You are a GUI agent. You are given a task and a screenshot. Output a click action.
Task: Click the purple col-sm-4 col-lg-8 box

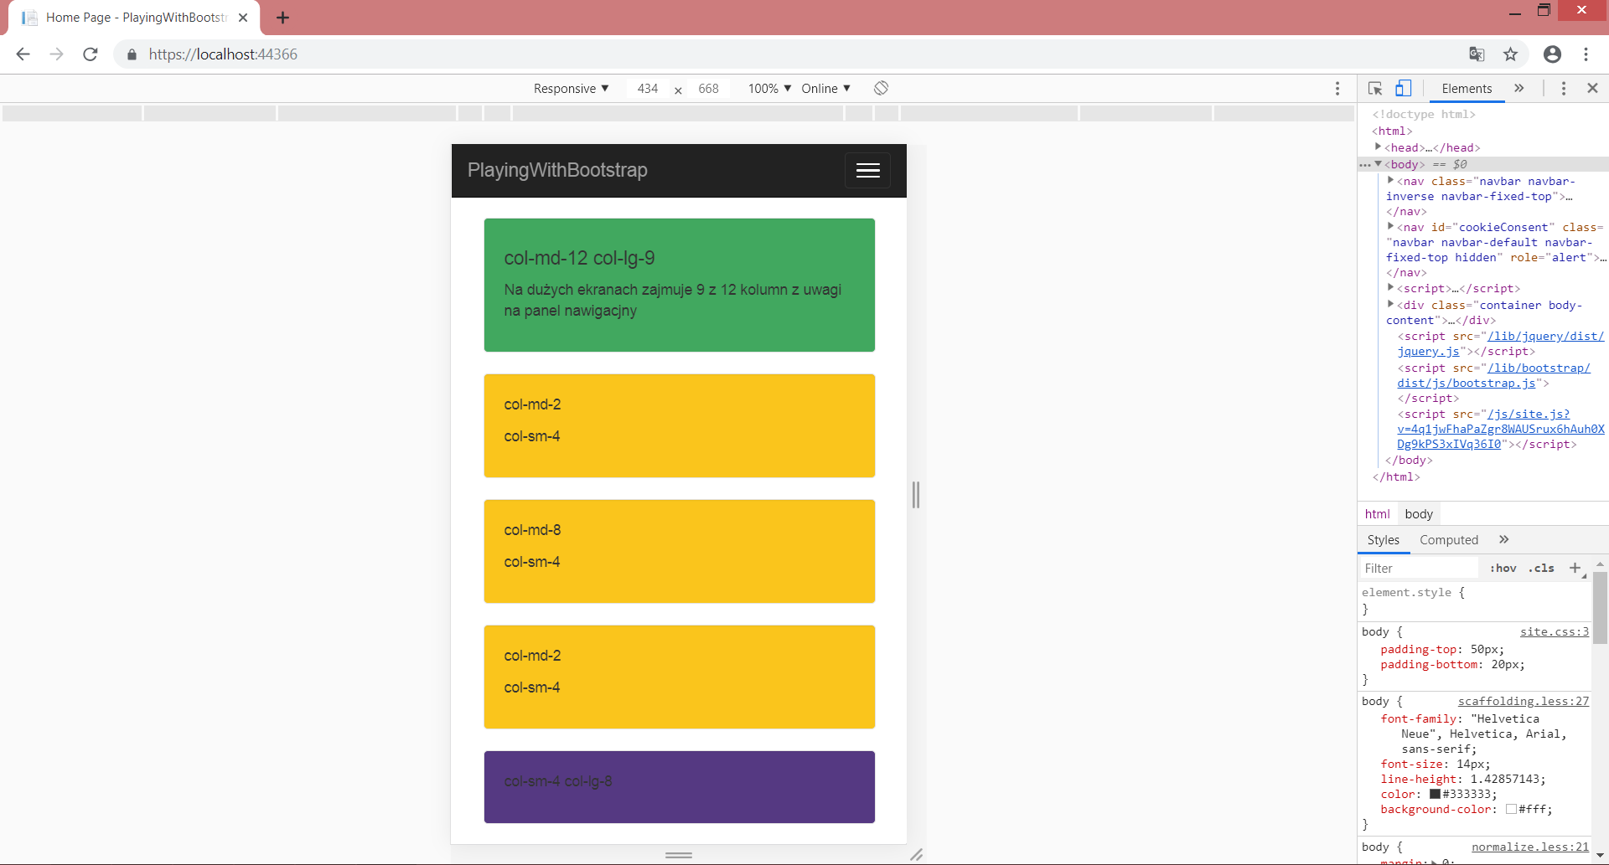click(x=680, y=787)
